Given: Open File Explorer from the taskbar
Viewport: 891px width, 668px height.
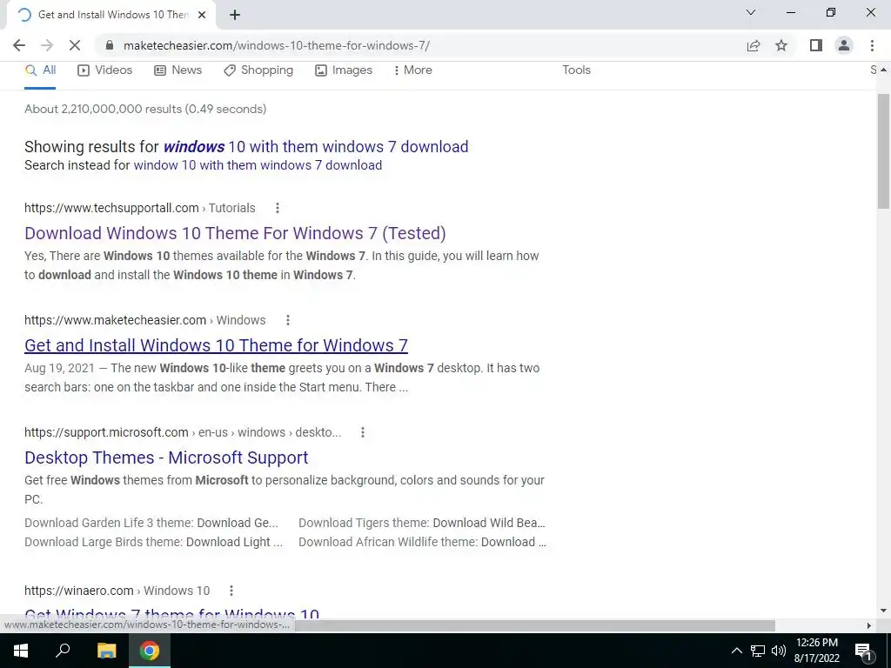Looking at the screenshot, I should pyautogui.click(x=106, y=651).
